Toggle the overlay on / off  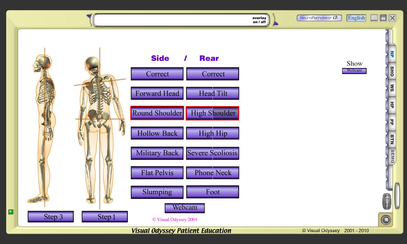click(259, 20)
